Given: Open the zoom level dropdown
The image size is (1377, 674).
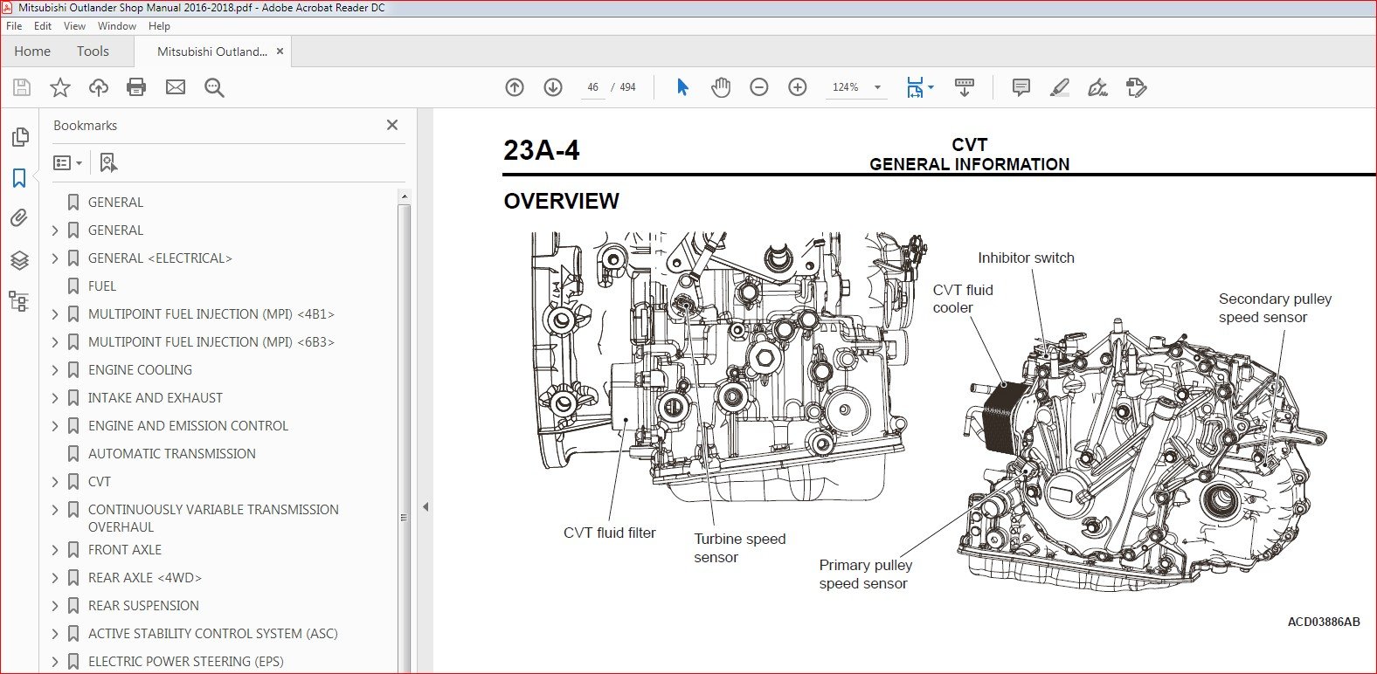Looking at the screenshot, I should click(877, 87).
